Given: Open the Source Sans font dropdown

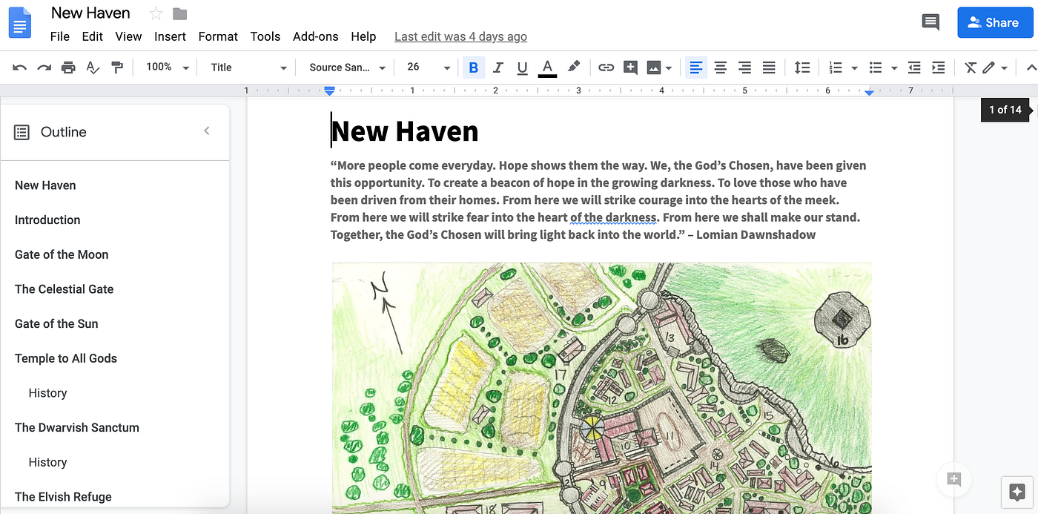Looking at the screenshot, I should click(347, 67).
